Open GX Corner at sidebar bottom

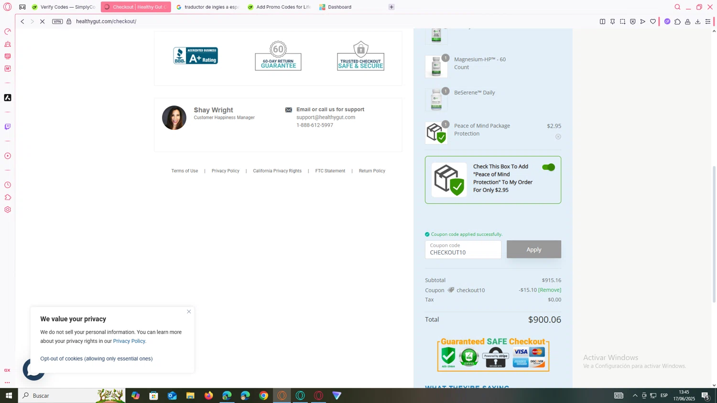[x=7, y=370]
